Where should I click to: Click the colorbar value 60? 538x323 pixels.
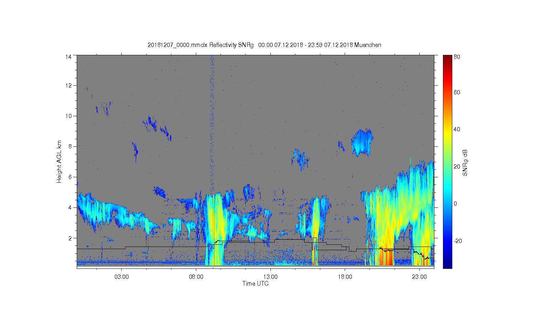tap(457, 93)
